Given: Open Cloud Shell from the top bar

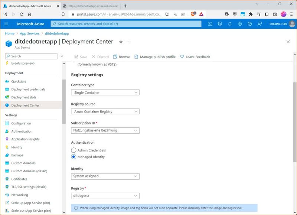Looking at the screenshot, I should pos(210,24).
